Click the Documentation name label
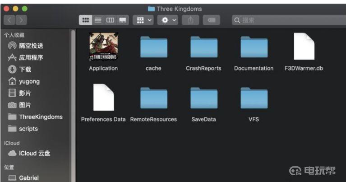Image resolution: width=346 pixels, height=182 pixels. 254,69
